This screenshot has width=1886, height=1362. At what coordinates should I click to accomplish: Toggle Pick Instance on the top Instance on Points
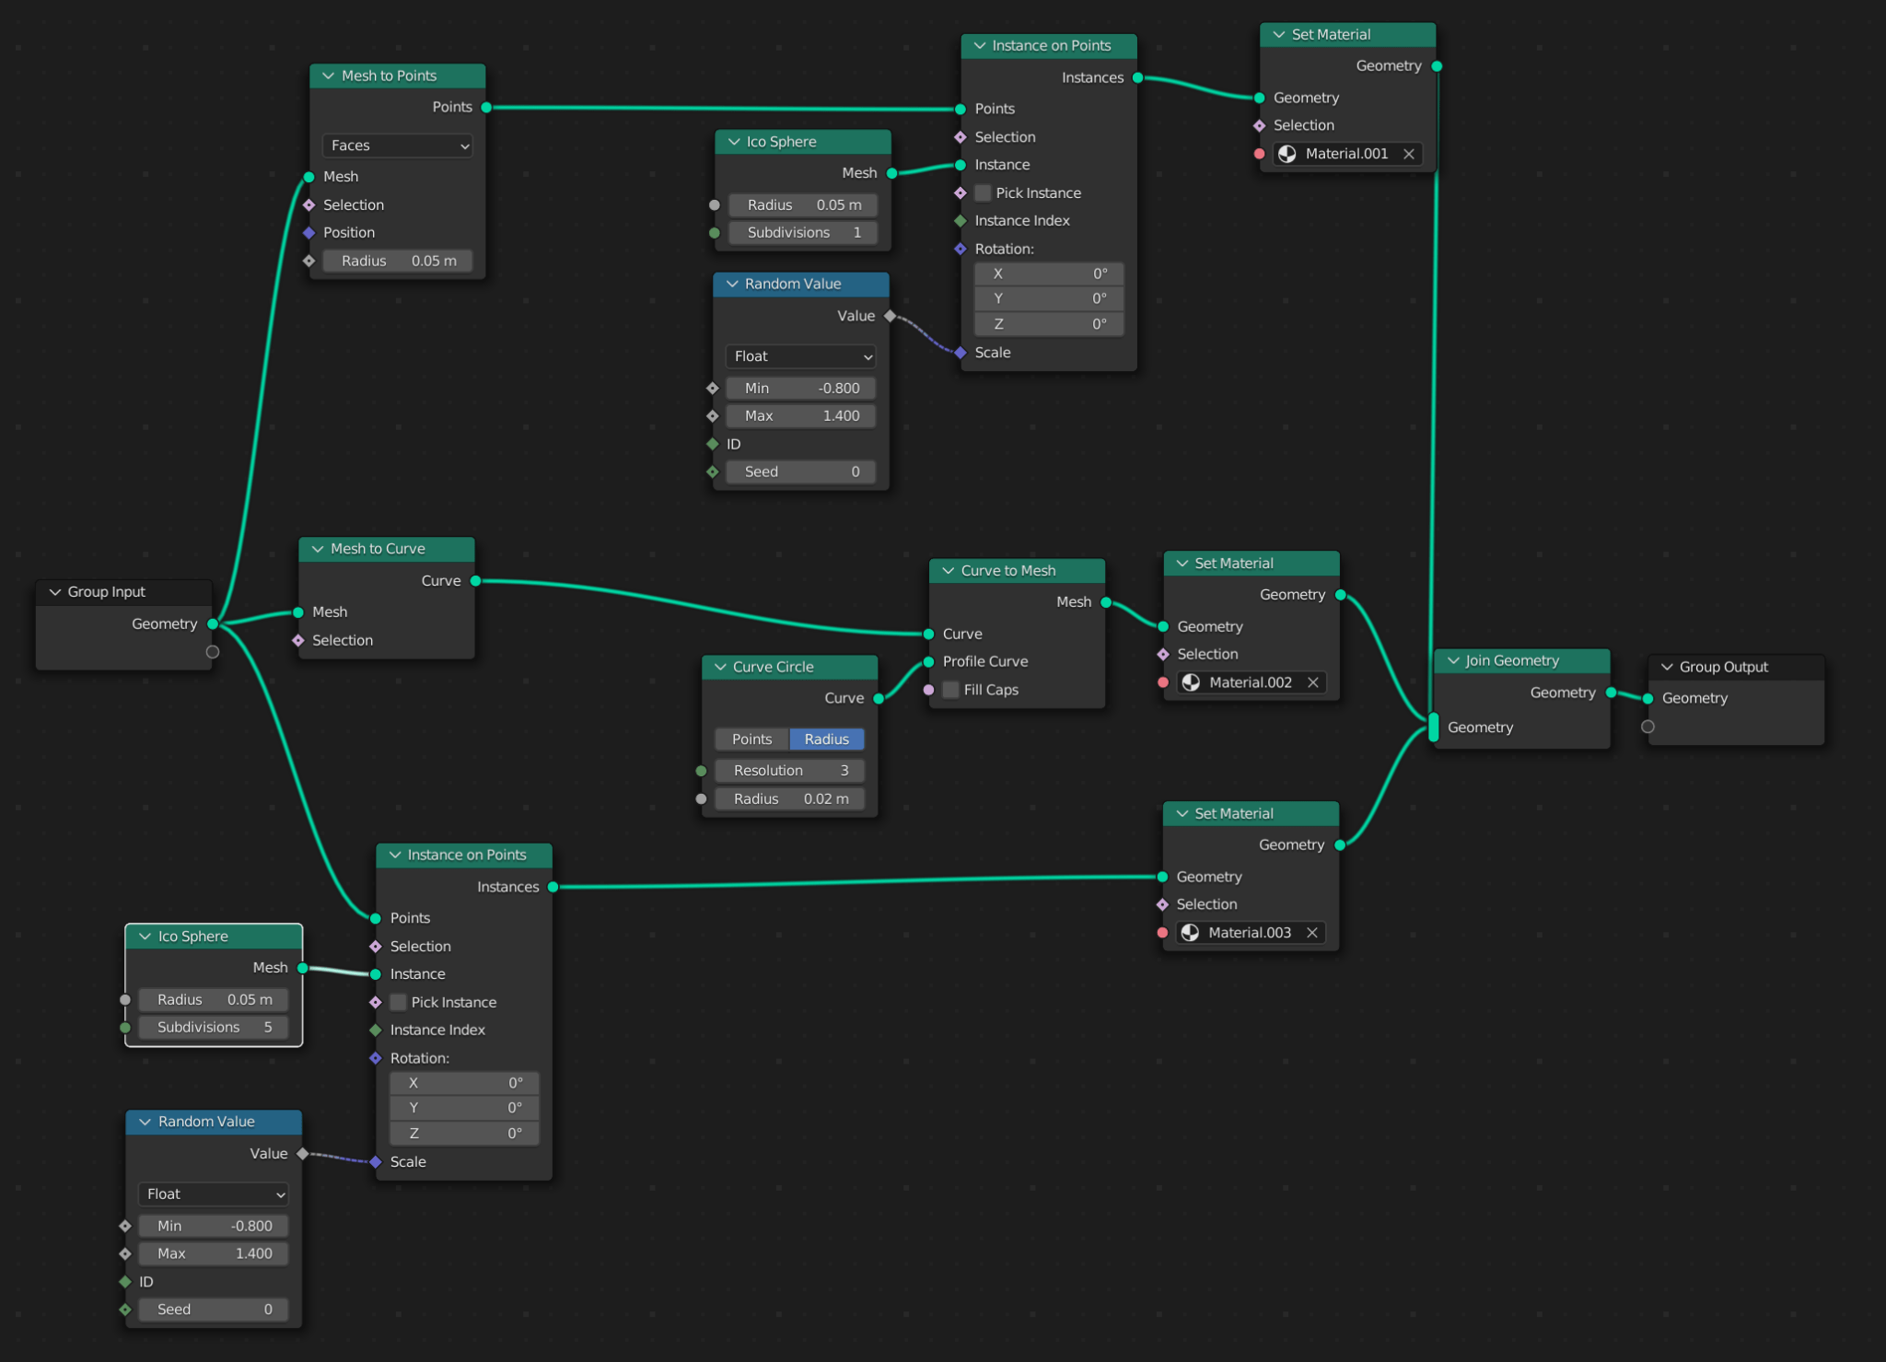(984, 193)
